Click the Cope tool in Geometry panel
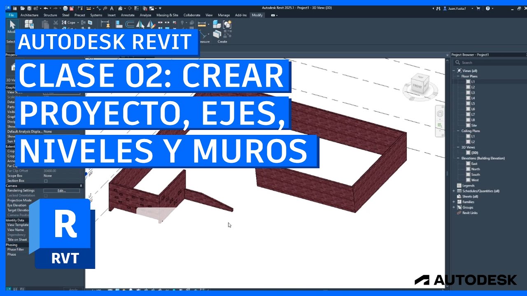Screen dimensions: 527x296 point(68,23)
